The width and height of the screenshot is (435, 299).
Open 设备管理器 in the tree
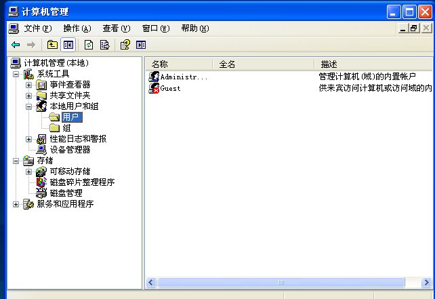(x=70, y=150)
